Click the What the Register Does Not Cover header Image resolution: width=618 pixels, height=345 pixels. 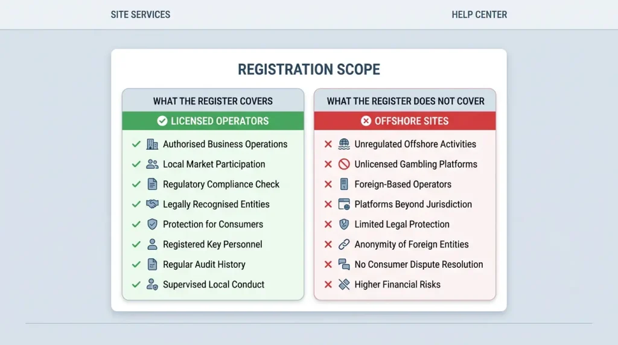coord(406,101)
